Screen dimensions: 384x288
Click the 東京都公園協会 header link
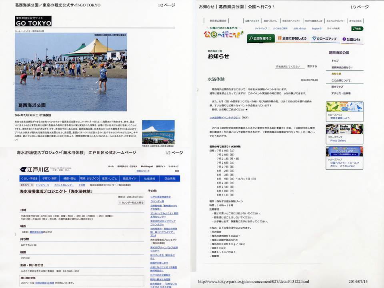(x=218, y=21)
